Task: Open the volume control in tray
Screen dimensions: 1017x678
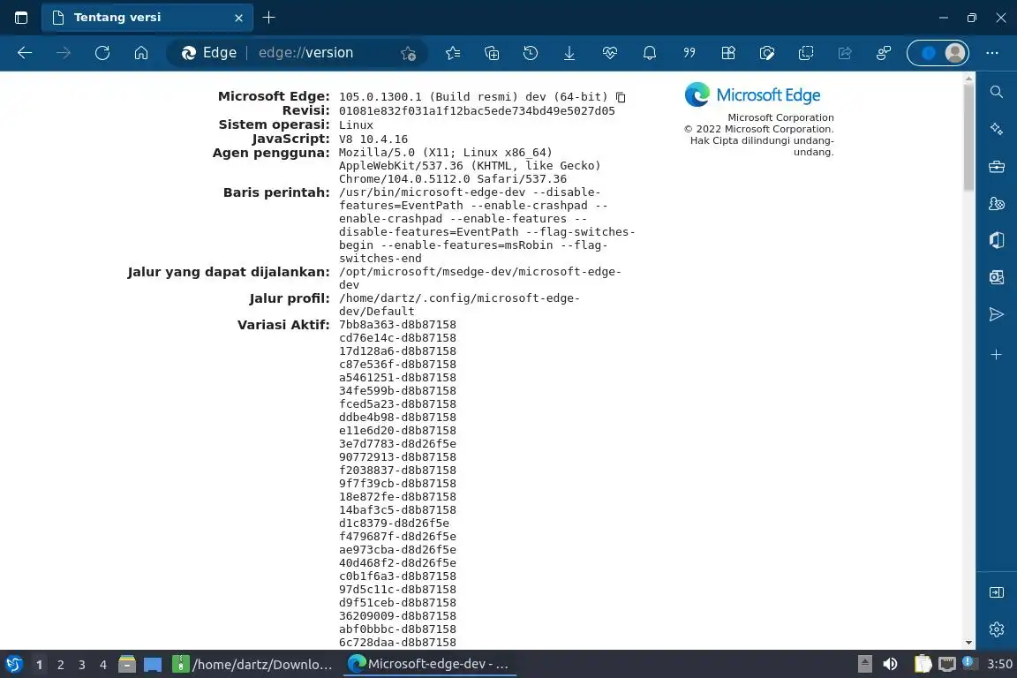Action: pyautogui.click(x=891, y=664)
